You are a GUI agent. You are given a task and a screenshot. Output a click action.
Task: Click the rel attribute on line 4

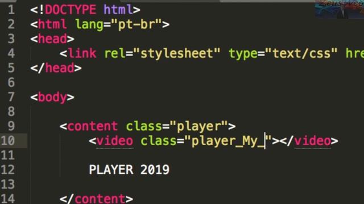115,54
